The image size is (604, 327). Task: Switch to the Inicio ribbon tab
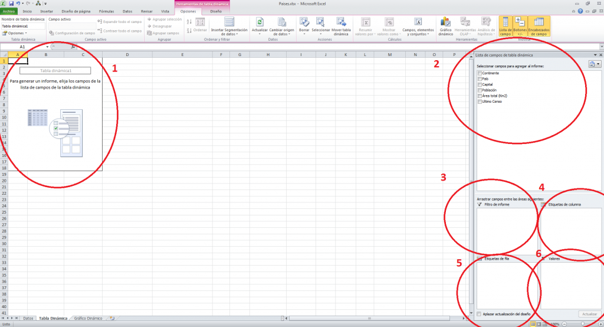27,11
